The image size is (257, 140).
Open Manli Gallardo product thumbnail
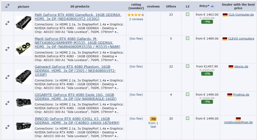pyautogui.click(x=23, y=49)
